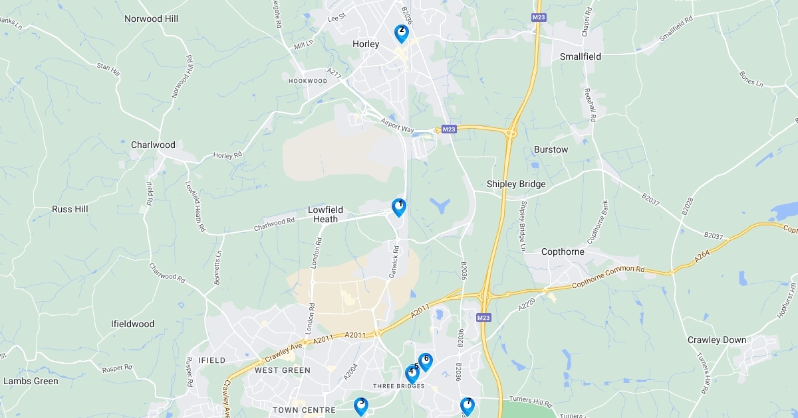Click map pin number 4 at Three Bridges
798x418 pixels.
tap(412, 374)
